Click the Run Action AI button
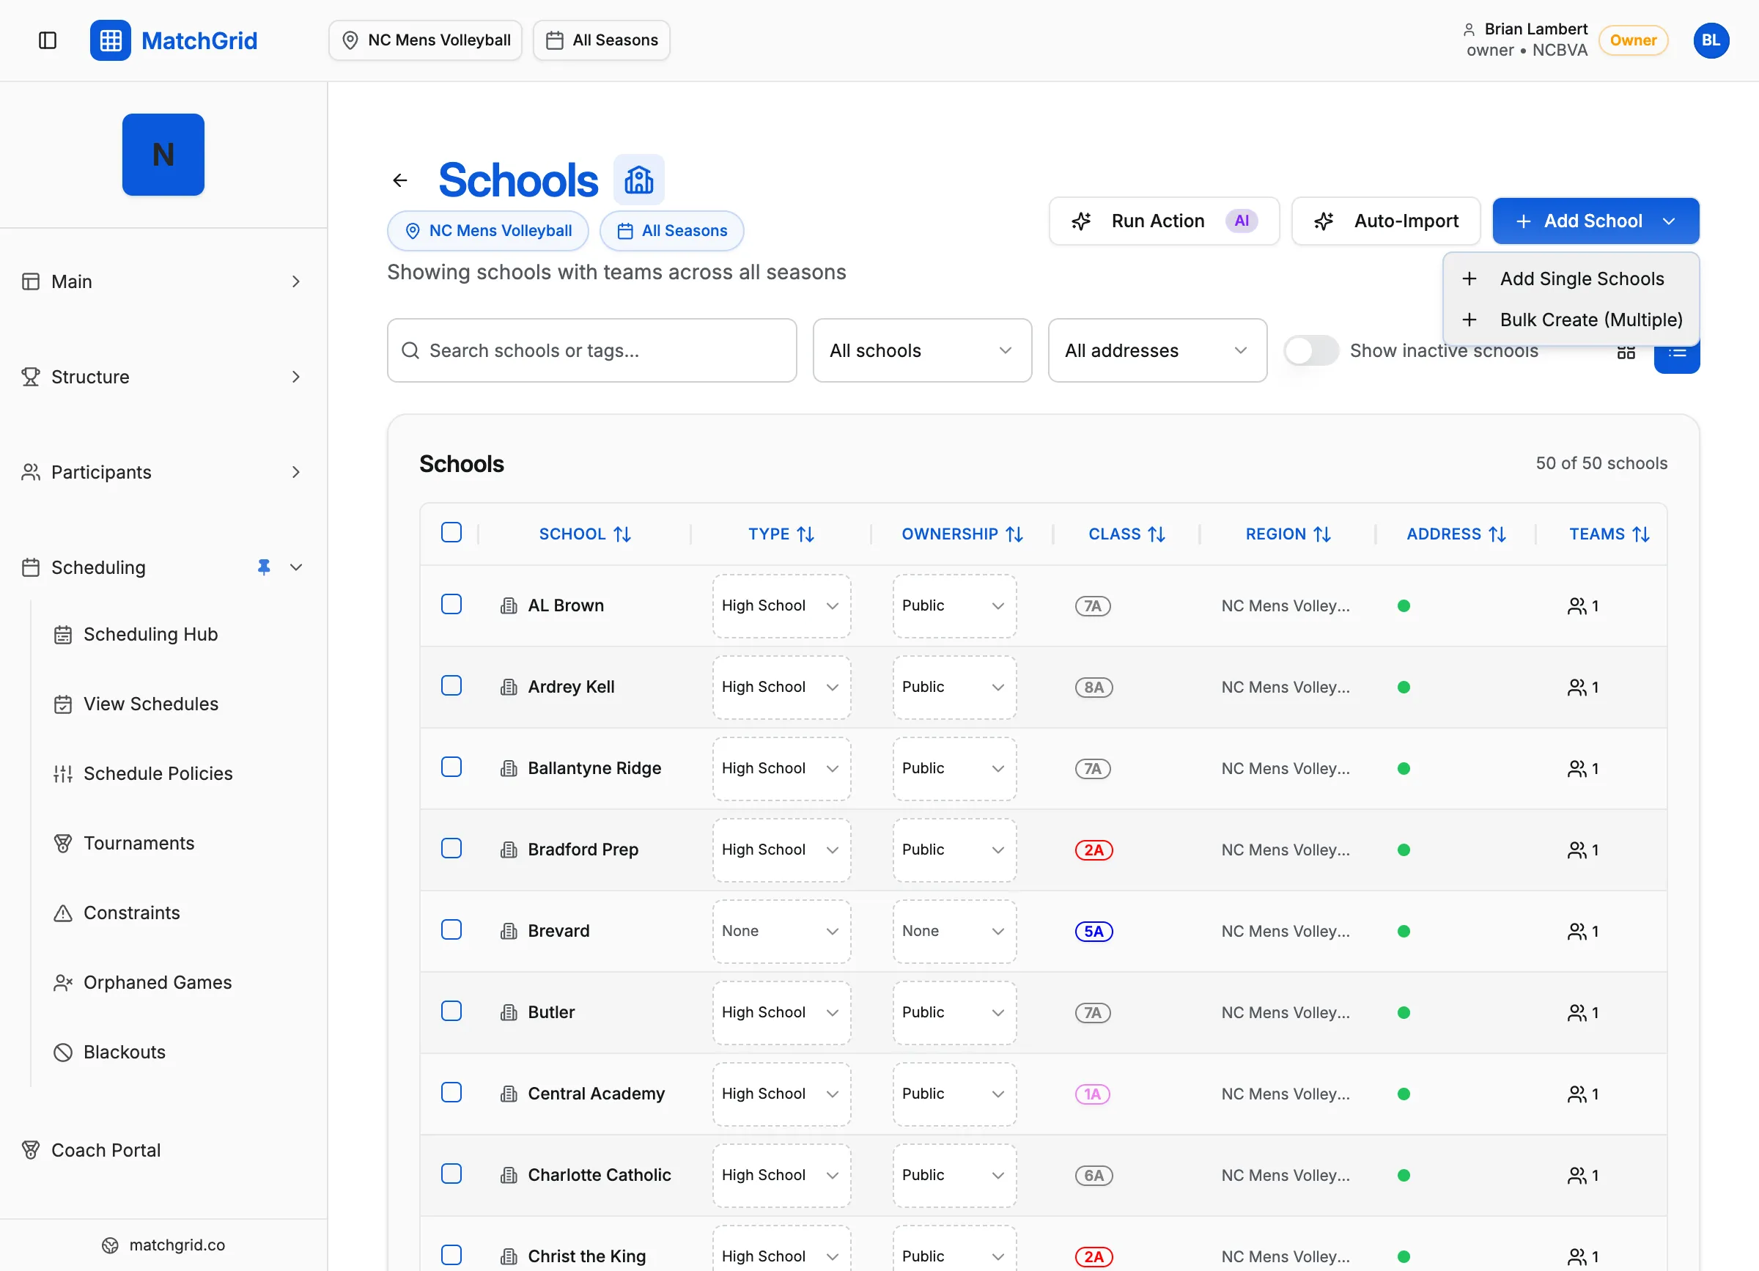This screenshot has height=1271, width=1759. click(x=1163, y=221)
